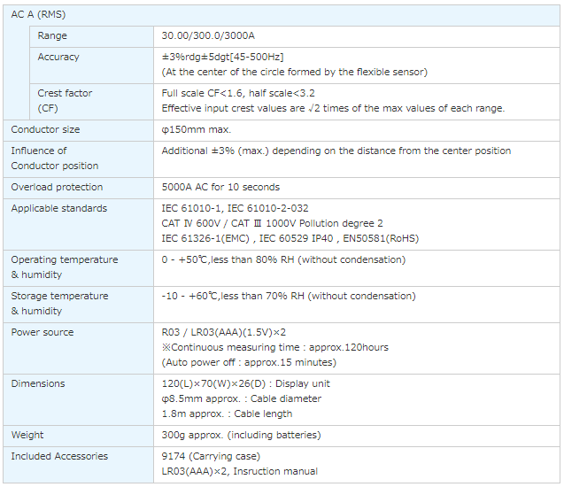Image resolution: width=564 pixels, height=487 pixels.
Task: Click the Range label cell
Action: [52, 35]
